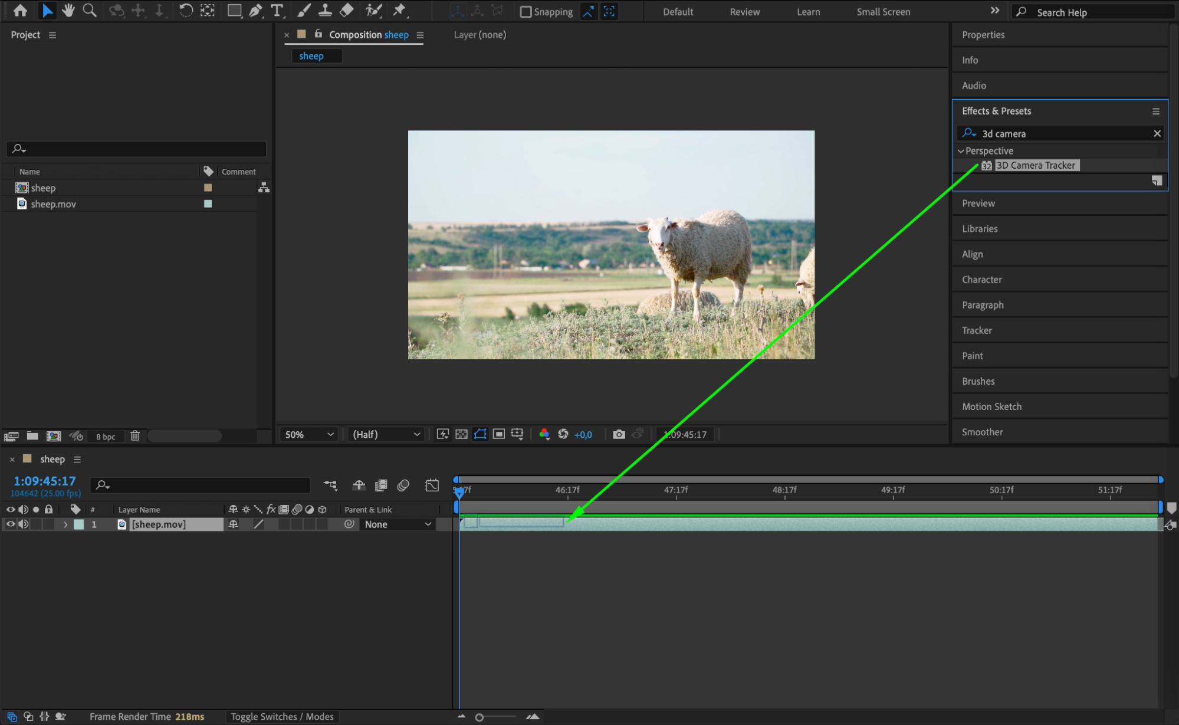Mute audio of sheep.mov layer
This screenshot has height=725, width=1179.
pyautogui.click(x=24, y=524)
